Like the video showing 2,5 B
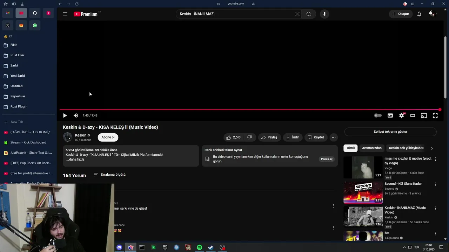The image size is (449, 252). point(233,137)
